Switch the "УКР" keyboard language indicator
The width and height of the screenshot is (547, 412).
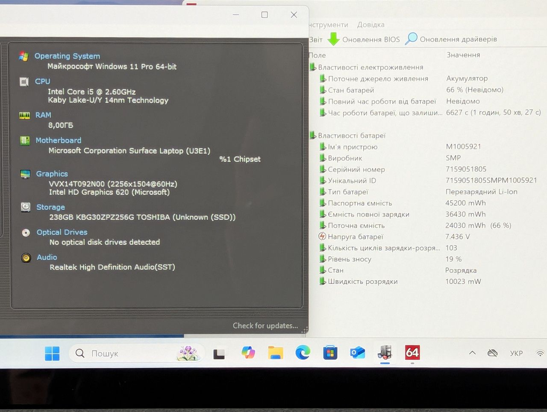tap(516, 353)
